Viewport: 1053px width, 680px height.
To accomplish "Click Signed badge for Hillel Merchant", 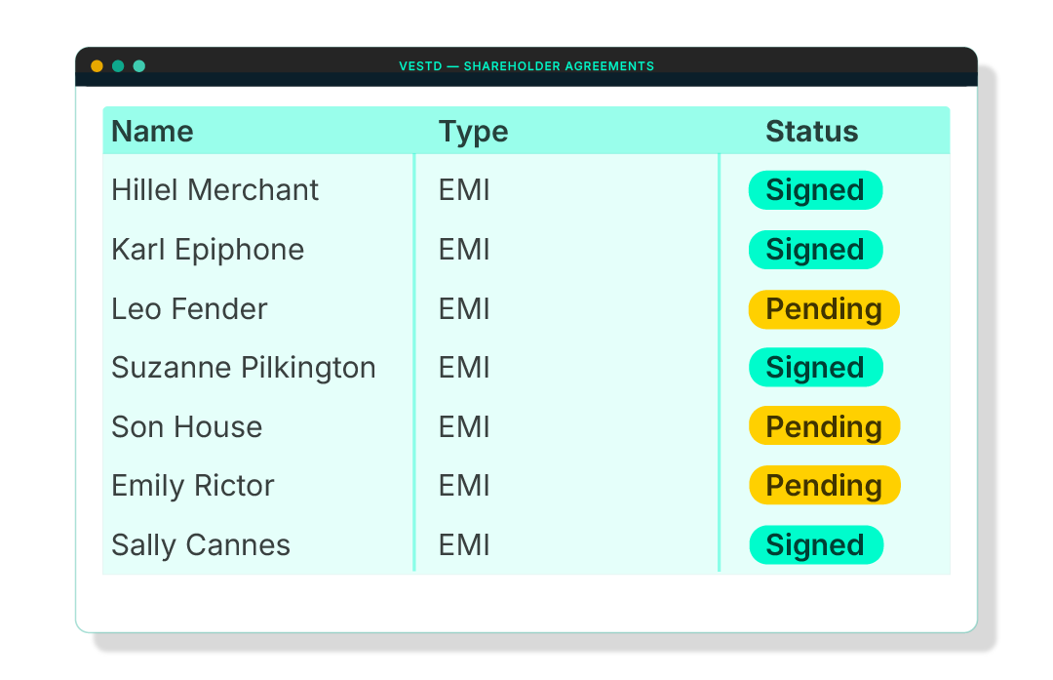I will coord(815,190).
